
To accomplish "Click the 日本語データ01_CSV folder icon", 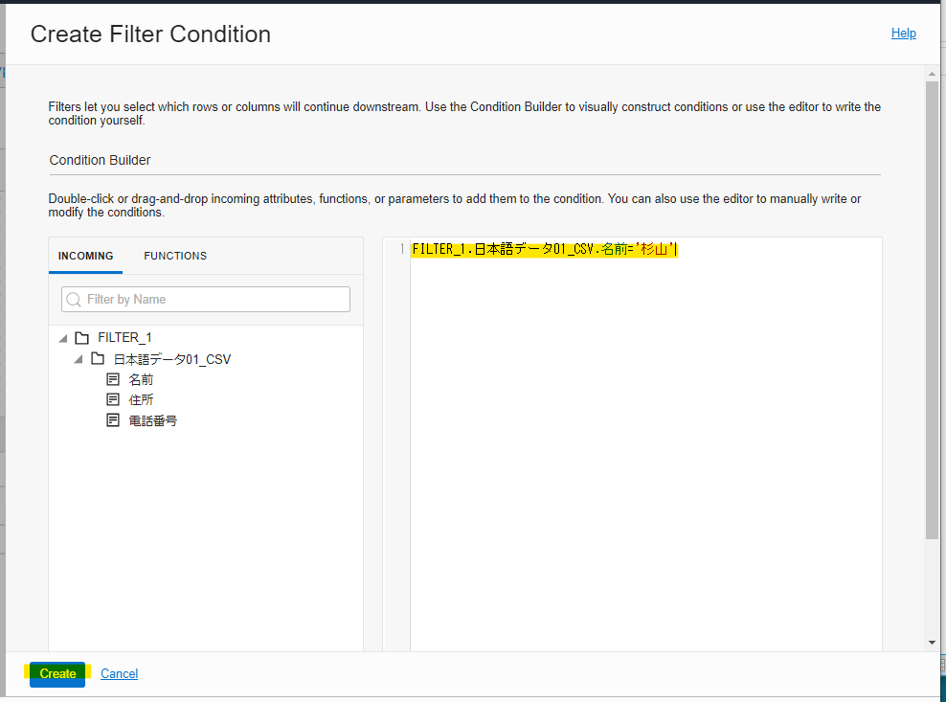I will (x=98, y=358).
